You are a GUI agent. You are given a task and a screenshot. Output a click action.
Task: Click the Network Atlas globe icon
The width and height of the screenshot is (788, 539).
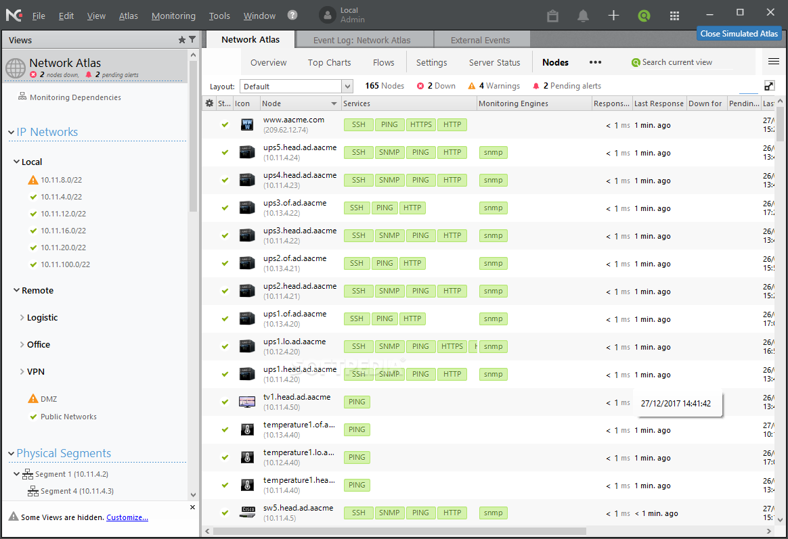coord(16,68)
